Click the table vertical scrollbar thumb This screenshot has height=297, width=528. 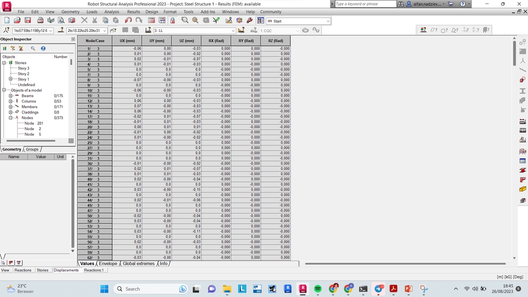514,53
